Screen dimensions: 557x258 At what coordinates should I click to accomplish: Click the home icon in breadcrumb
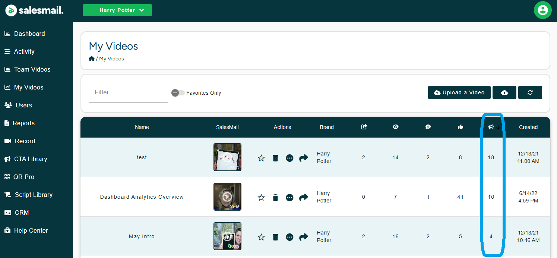pyautogui.click(x=92, y=59)
